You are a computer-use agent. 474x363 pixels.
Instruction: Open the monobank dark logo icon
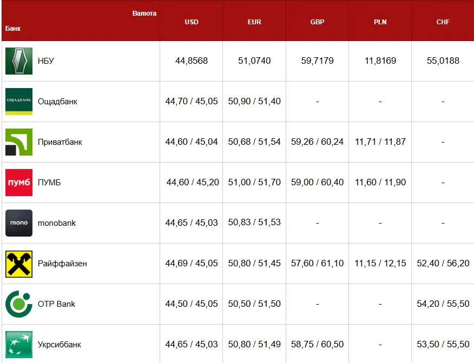[19, 223]
